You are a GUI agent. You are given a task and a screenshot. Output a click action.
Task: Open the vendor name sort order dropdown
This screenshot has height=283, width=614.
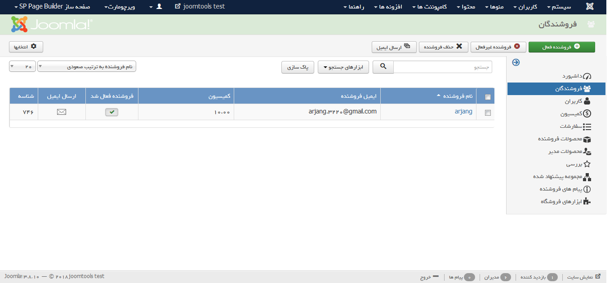(87, 67)
